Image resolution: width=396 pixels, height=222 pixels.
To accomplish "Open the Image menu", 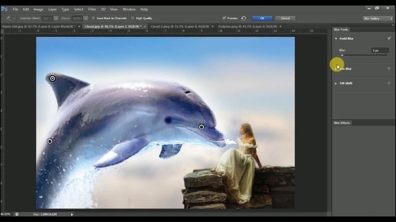I will 38,9.
